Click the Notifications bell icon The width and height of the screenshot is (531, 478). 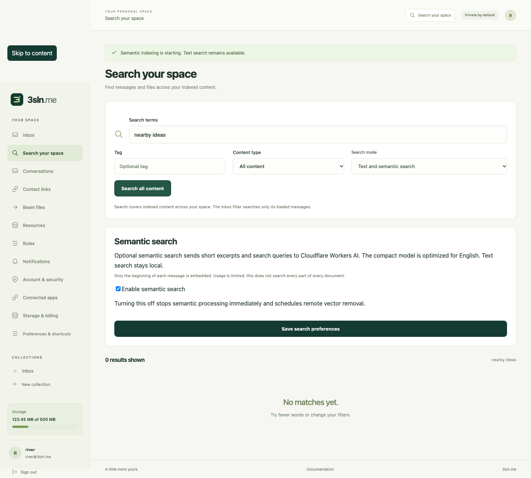pos(15,261)
